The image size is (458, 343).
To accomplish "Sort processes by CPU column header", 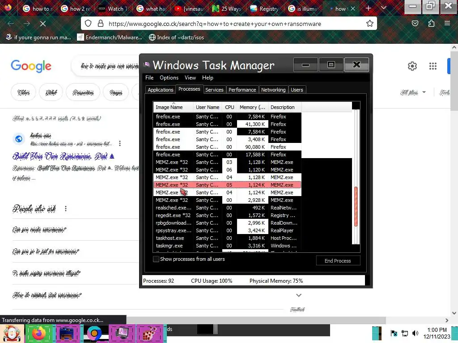I will [x=229, y=107].
